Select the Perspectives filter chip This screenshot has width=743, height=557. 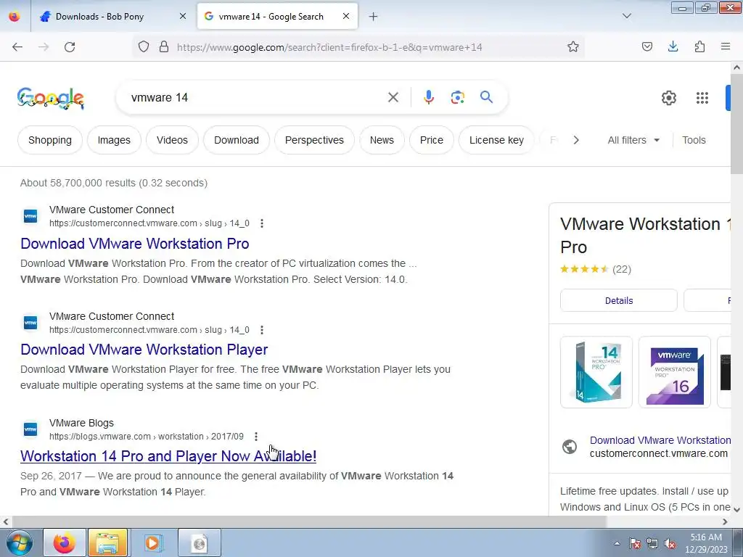coord(314,140)
